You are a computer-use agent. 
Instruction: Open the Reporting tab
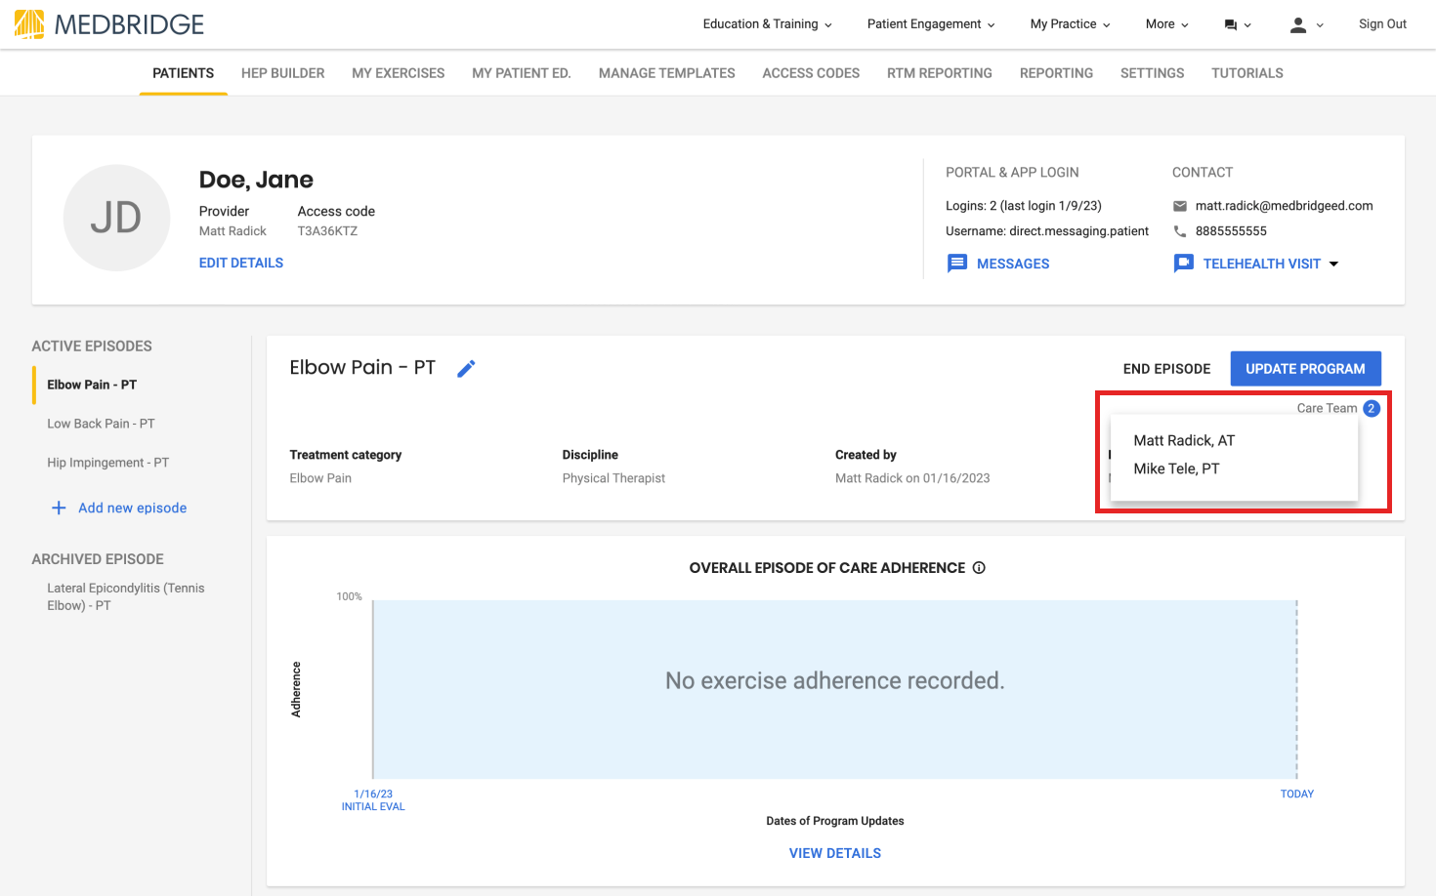[x=1056, y=73]
